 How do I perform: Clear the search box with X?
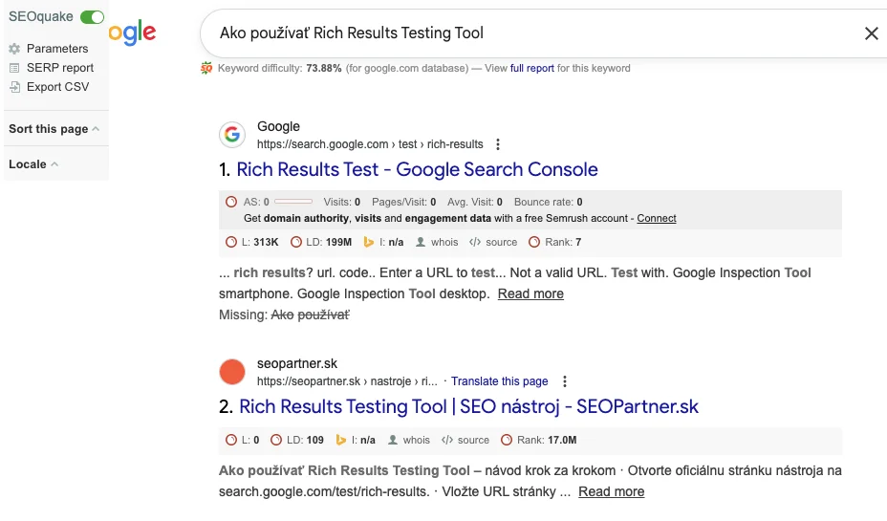coord(871,33)
